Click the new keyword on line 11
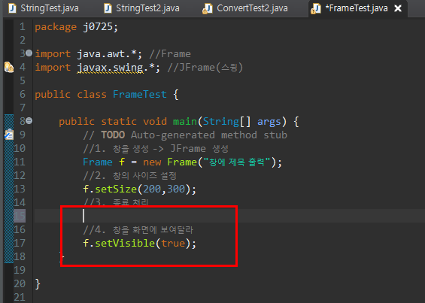 152,162
